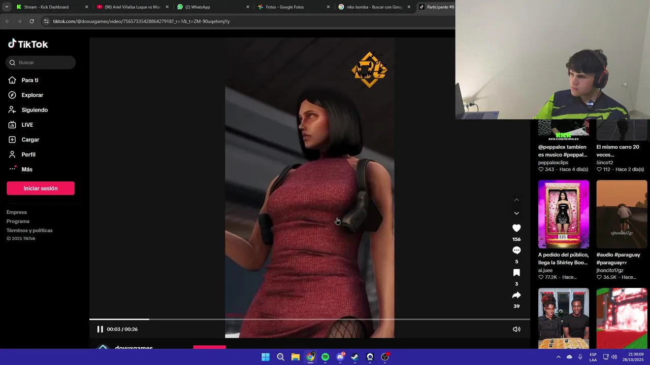650x365 pixels.
Task: Click the microphone tray icon
Action: (x=580, y=357)
